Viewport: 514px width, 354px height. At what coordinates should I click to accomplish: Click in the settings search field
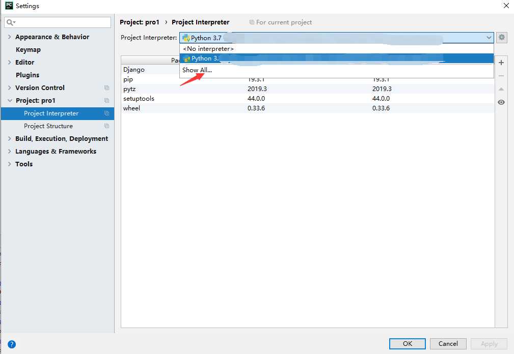[58, 22]
